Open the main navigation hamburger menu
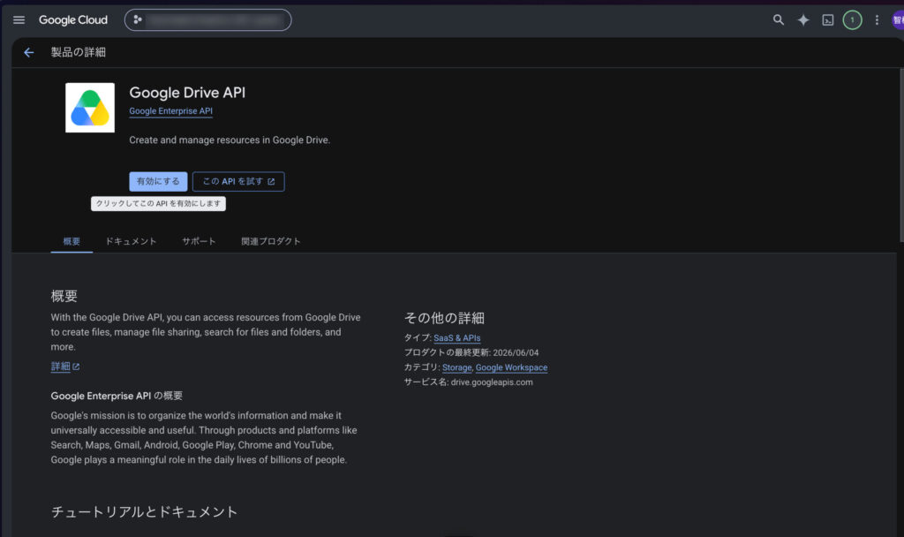 point(19,20)
